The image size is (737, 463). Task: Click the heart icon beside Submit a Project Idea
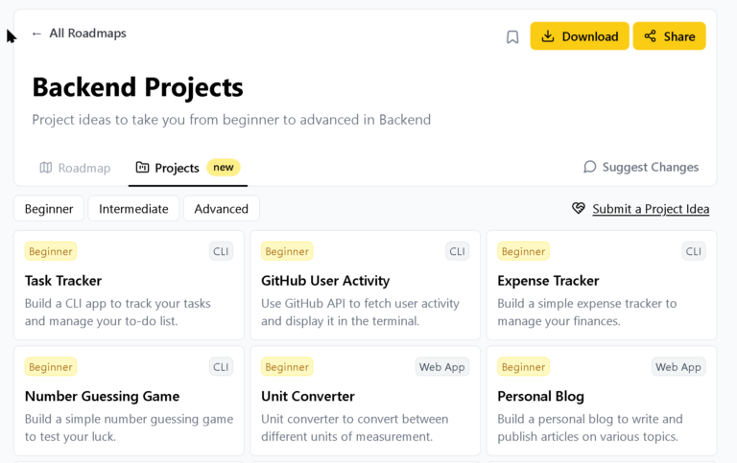pos(579,208)
